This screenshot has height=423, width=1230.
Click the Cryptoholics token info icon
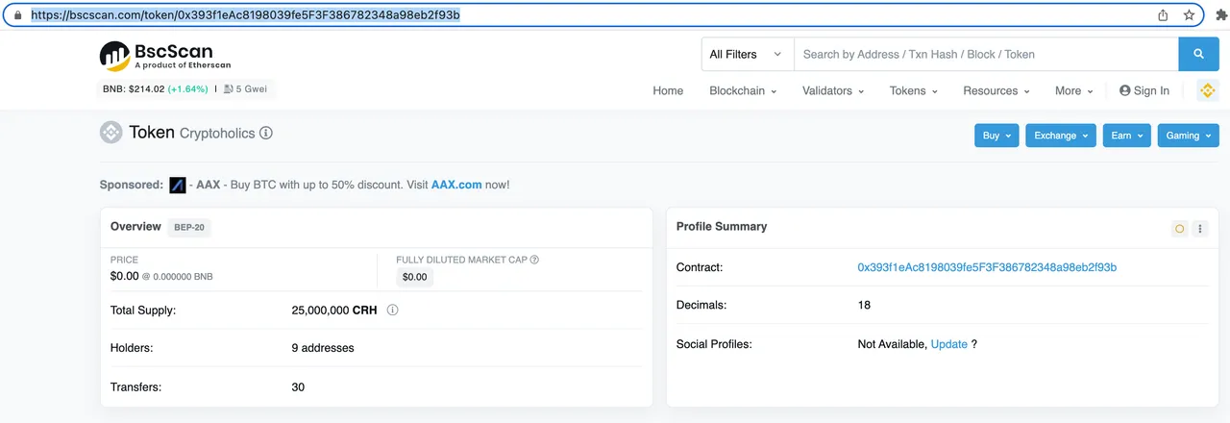point(266,133)
